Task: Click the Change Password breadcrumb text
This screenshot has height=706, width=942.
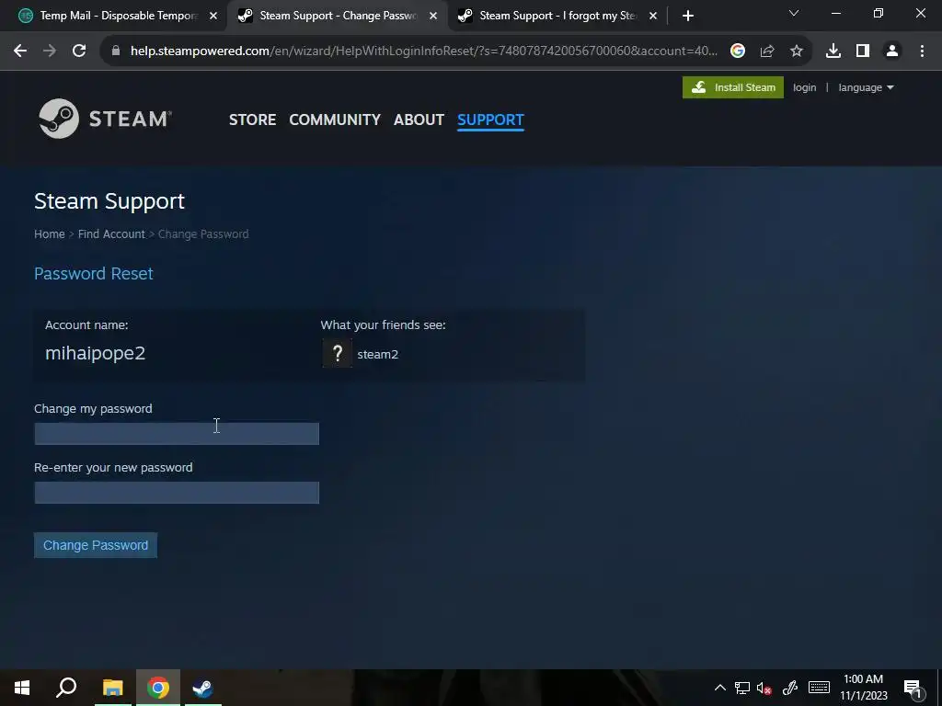Action: click(x=203, y=234)
